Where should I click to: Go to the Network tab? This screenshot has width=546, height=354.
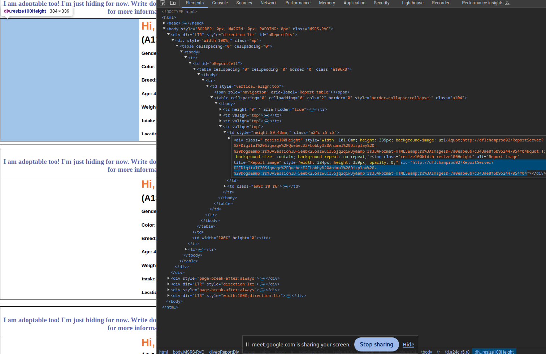pos(269,3)
